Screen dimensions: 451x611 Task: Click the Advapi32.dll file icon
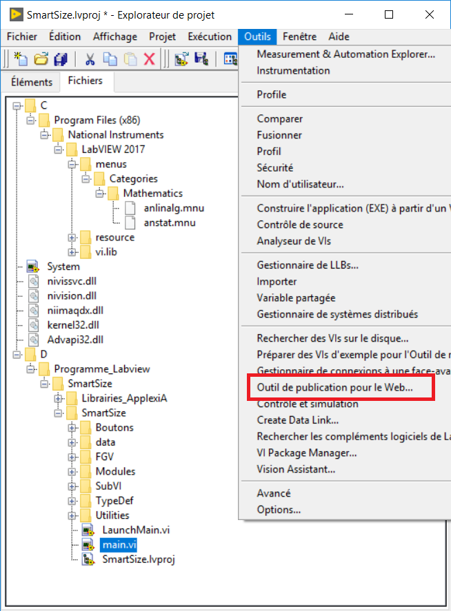[34, 340]
